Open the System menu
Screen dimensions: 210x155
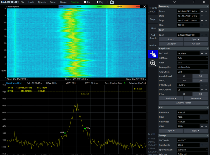click(x=42, y=2)
